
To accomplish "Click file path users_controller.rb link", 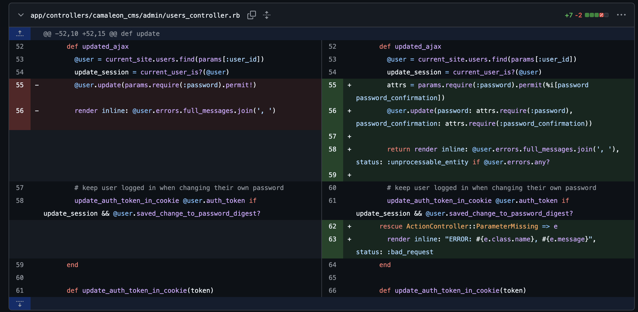I will coord(135,16).
